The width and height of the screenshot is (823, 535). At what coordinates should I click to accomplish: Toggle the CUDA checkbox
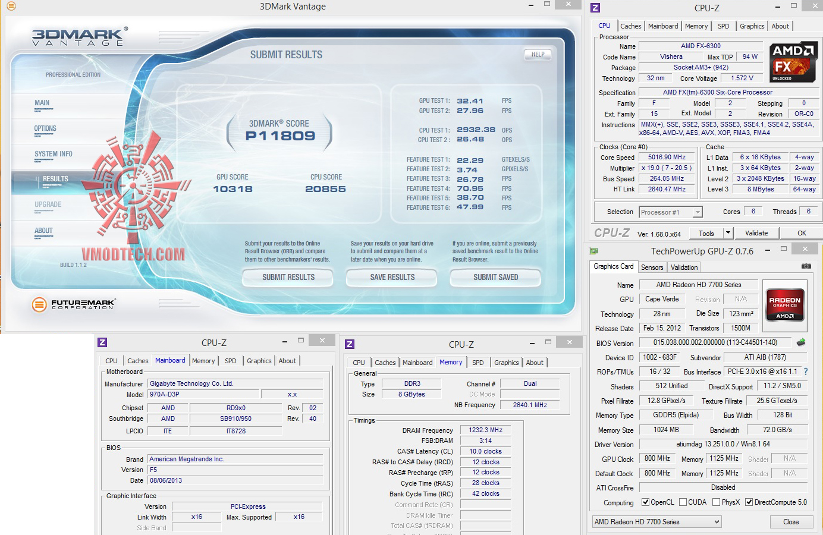[x=683, y=502]
